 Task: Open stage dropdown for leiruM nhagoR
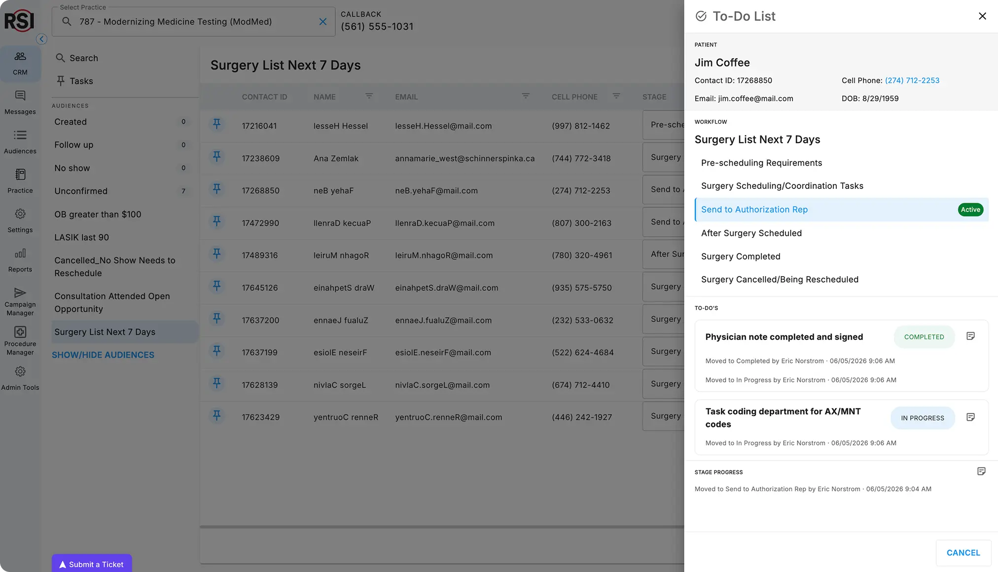tap(664, 254)
